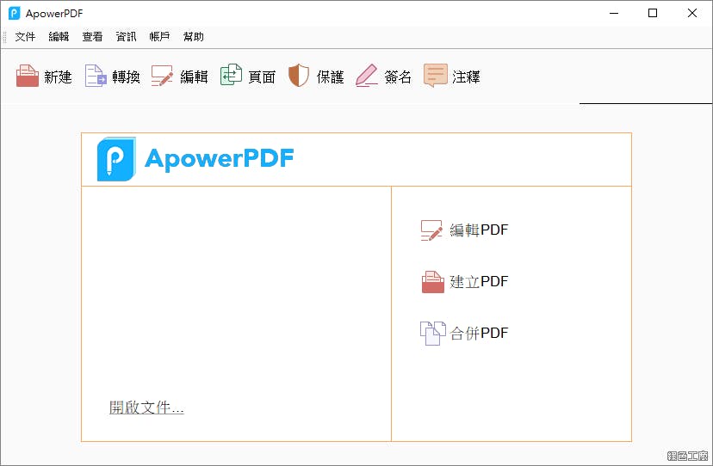Image resolution: width=713 pixels, height=466 pixels.
Task: Minimize the ApowerPDF window
Action: 614,13
